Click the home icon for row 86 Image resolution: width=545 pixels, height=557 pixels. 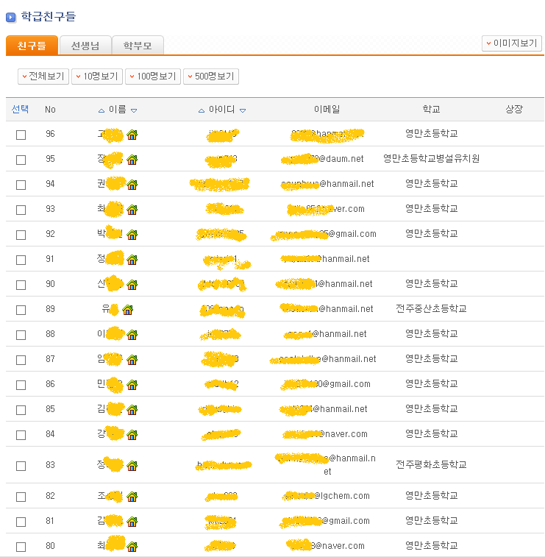coord(132,384)
